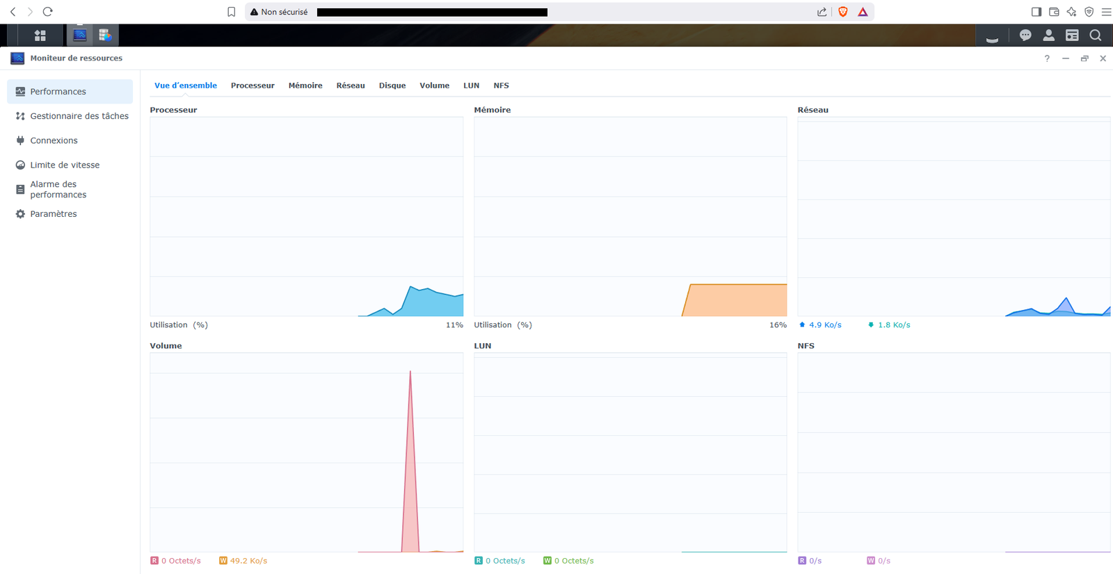Image resolution: width=1113 pixels, height=574 pixels.
Task: Switch to the Processeur tab
Action: pos(253,85)
